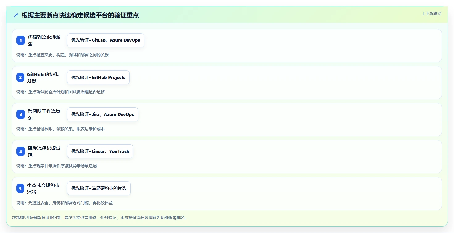Click the step 2 number badge

click(x=21, y=77)
